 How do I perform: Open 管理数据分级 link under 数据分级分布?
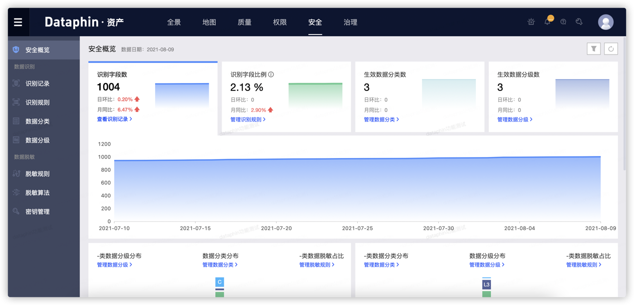click(487, 264)
